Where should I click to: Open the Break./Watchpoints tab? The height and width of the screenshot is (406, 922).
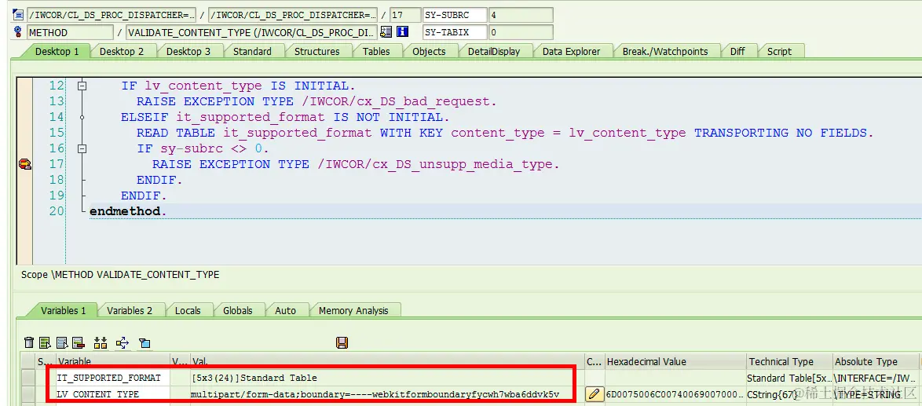tap(665, 51)
